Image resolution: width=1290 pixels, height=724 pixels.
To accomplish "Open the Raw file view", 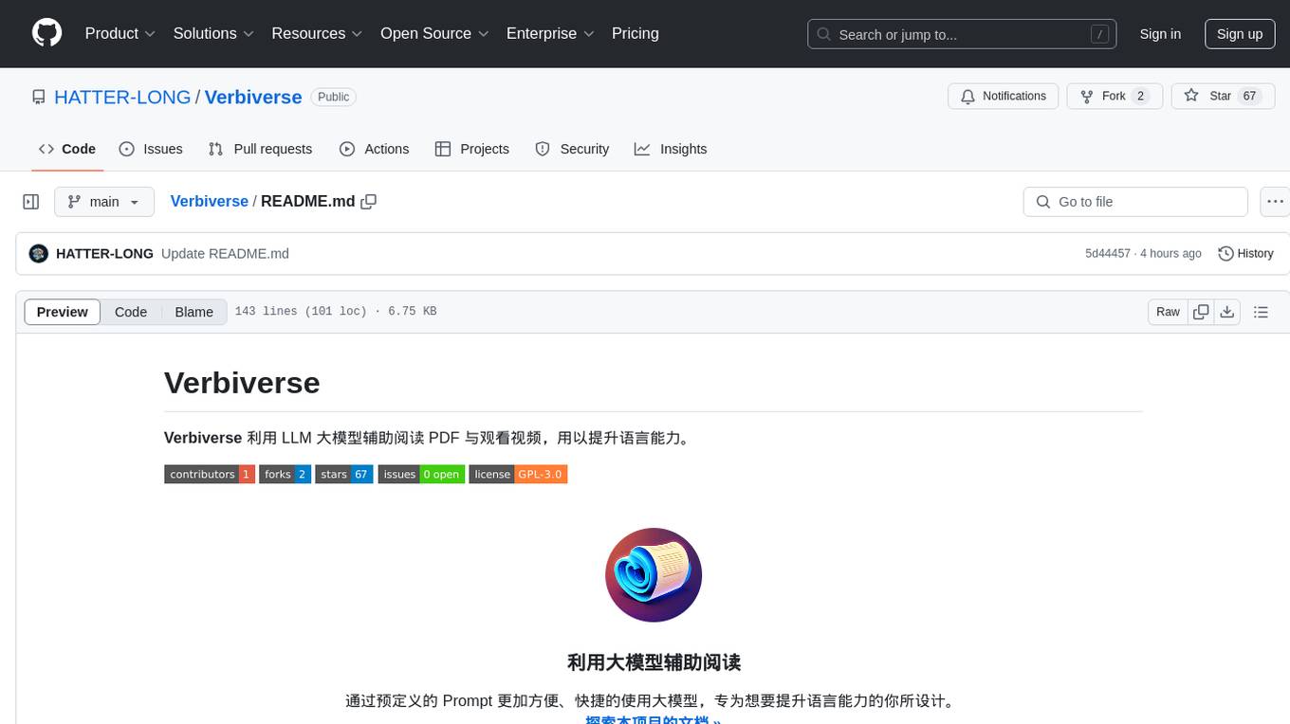I will coord(1168,312).
